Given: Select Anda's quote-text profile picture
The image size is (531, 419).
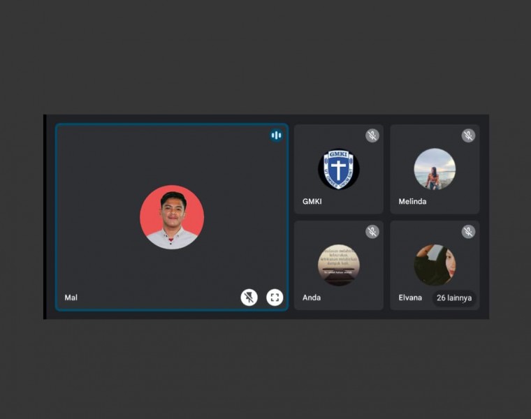Looking at the screenshot, I should (339, 265).
